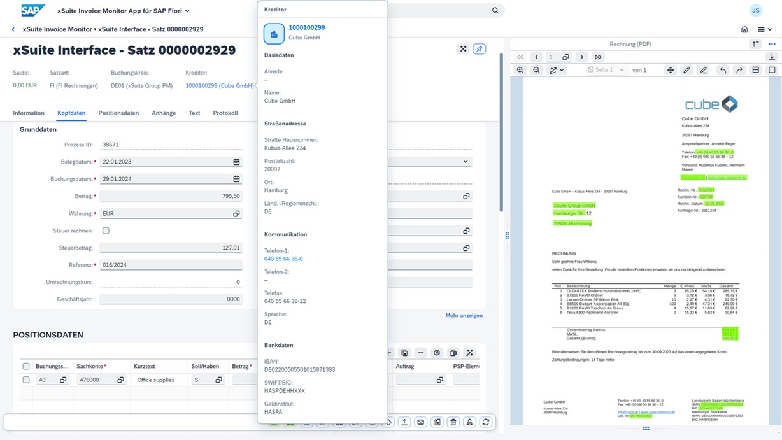Switch to the Positionsdaten tab

pos(118,113)
